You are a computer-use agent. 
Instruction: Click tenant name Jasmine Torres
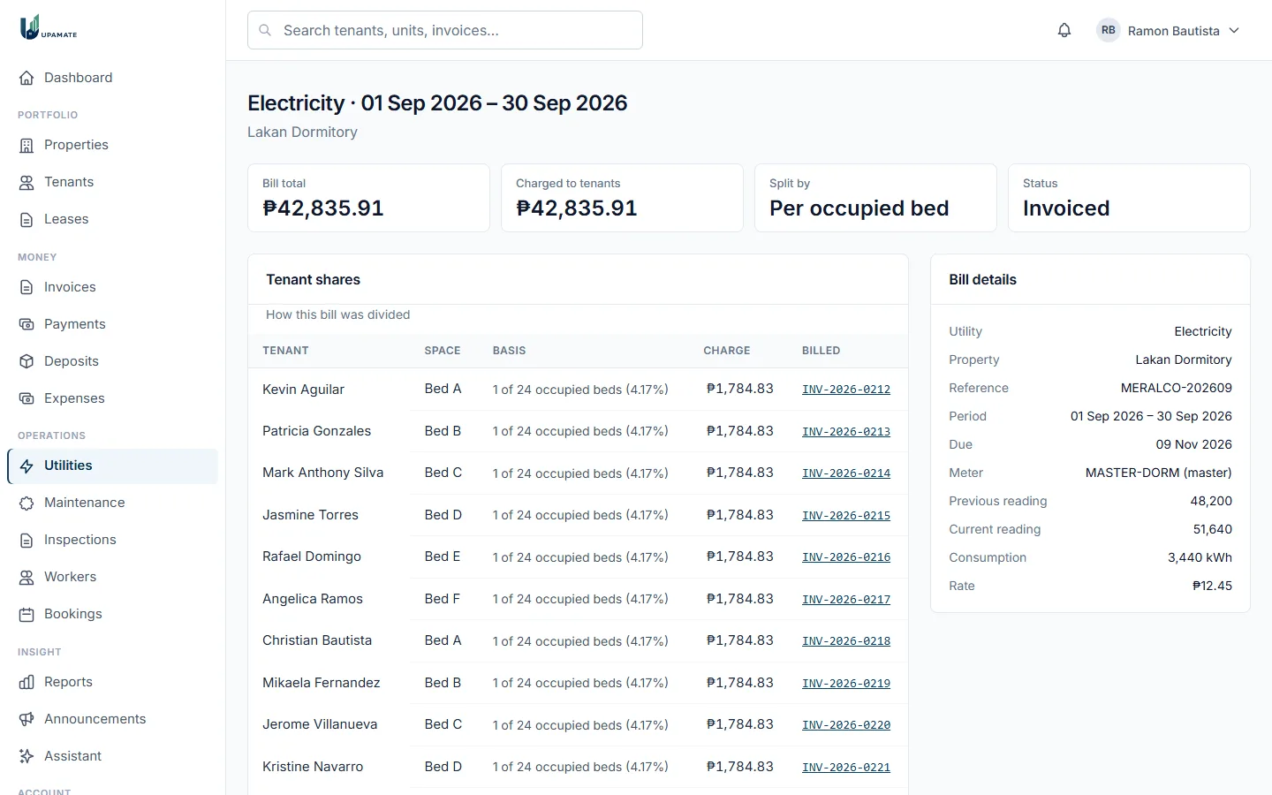(310, 515)
